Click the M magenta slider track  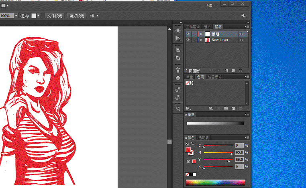coord(218,152)
